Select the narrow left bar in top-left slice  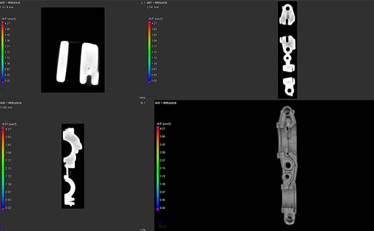click(62, 62)
